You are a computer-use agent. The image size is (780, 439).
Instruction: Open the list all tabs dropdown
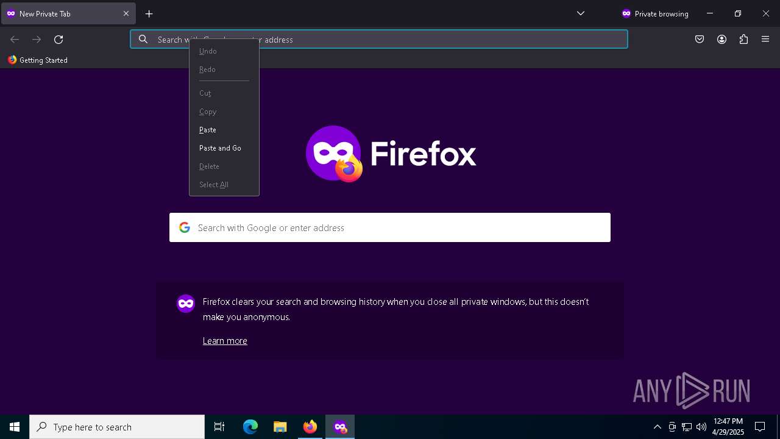coord(581,13)
